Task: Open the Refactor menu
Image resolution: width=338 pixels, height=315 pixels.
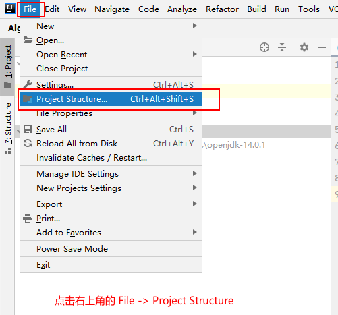Action: click(x=222, y=9)
